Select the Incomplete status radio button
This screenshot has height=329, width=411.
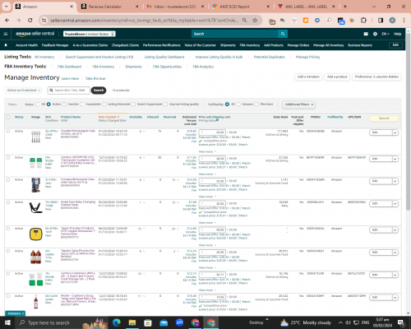pos(82,104)
